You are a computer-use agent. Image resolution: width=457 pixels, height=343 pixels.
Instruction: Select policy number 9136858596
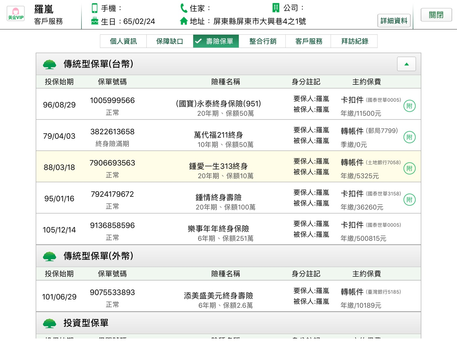(112, 225)
